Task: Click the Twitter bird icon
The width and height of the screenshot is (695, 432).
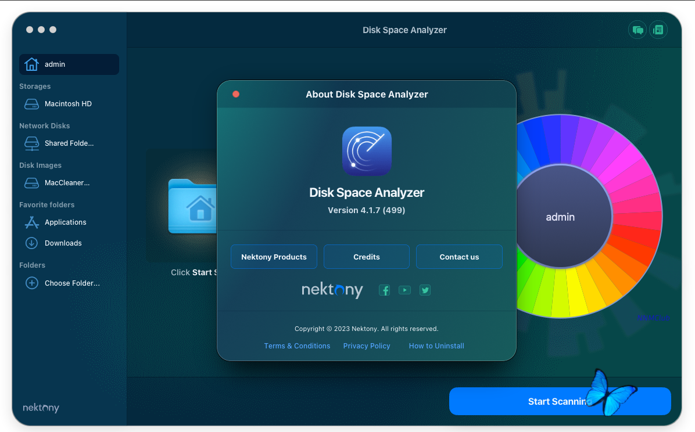Action: click(425, 290)
